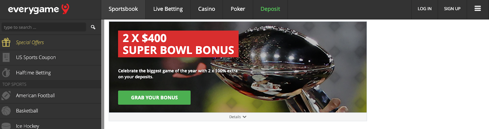Open the Sportsbook tab
The image size is (489, 129).
123,9
